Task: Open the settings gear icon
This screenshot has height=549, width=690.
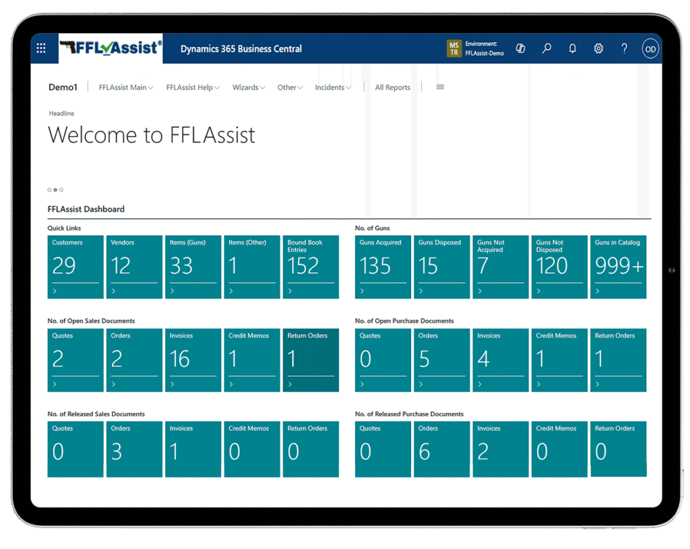Action: click(x=598, y=49)
